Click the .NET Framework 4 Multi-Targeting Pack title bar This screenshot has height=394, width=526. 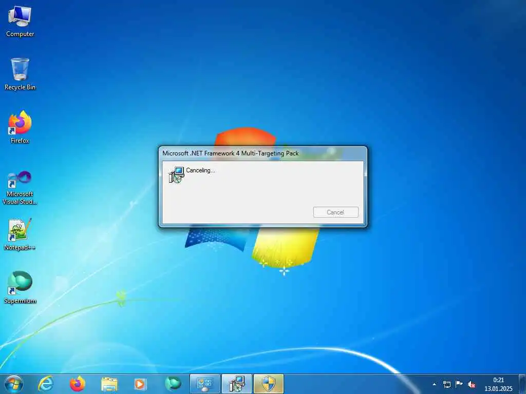coord(262,153)
